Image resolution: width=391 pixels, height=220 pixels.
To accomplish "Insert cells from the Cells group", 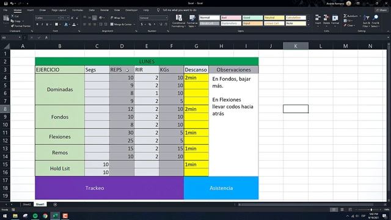I will click(x=318, y=21).
